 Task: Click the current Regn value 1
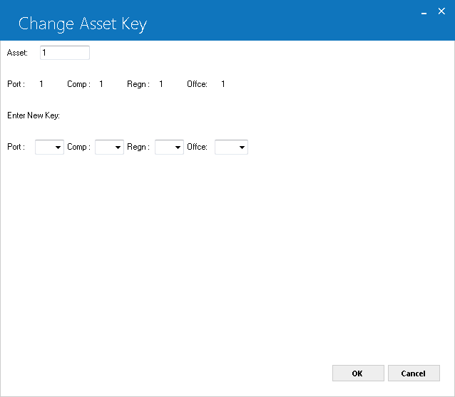(160, 84)
